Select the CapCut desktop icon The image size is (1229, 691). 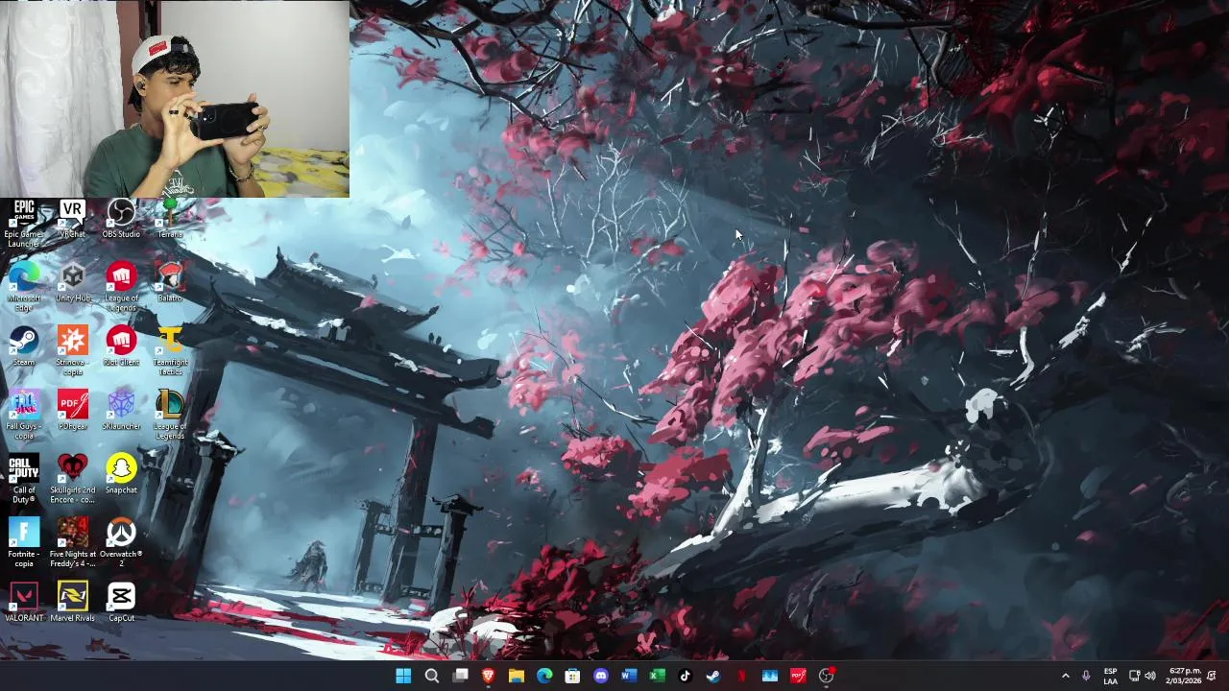pyautogui.click(x=121, y=603)
